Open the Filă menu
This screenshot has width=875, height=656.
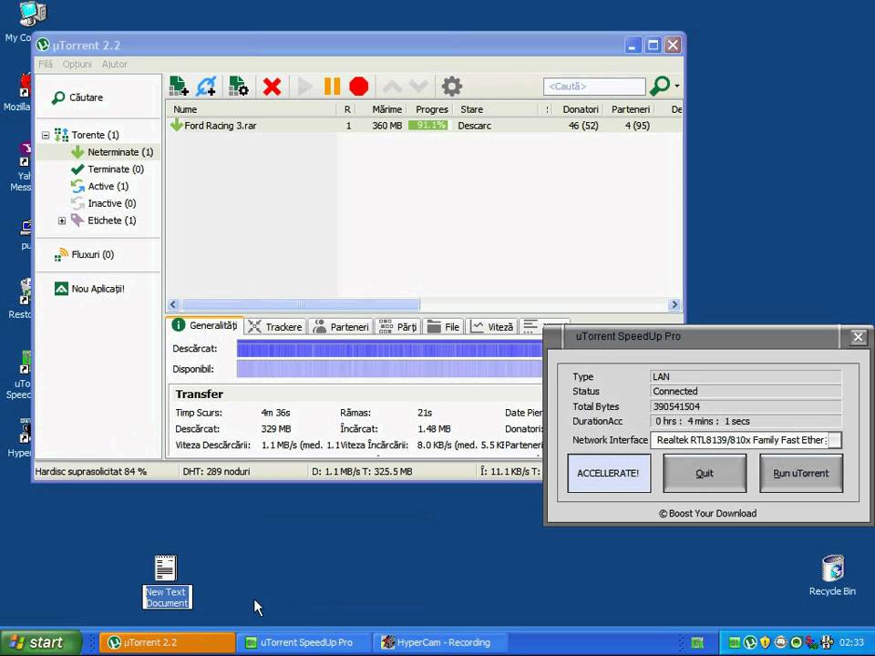pos(46,64)
